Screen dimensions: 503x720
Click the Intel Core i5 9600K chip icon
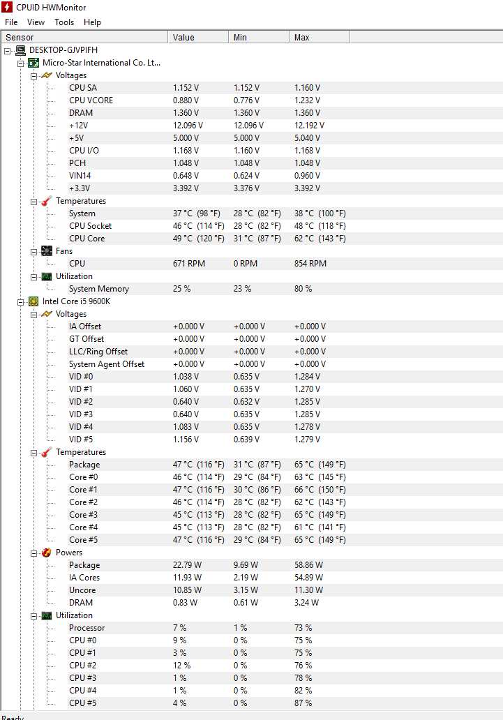point(33,301)
